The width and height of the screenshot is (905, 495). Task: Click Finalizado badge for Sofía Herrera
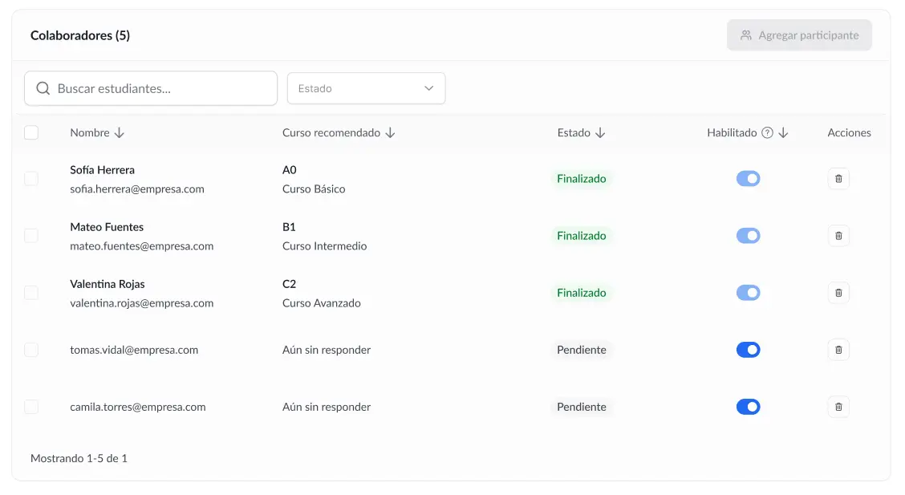[581, 179]
